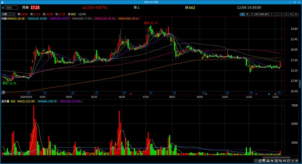Click the plus circle icon beside stock code

pos(3,7)
